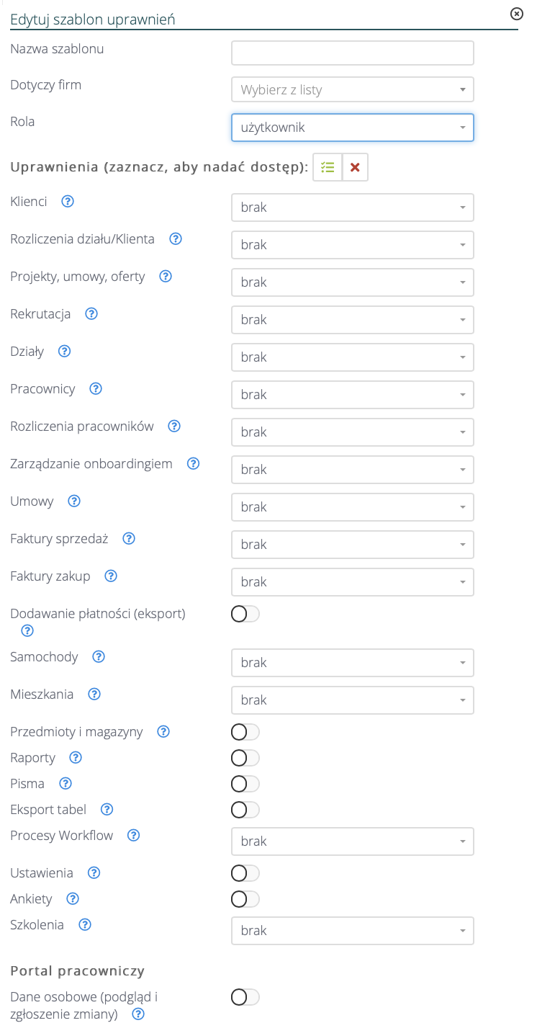Image resolution: width=537 pixels, height=1023 pixels.
Task: Click the help icon next to Klienci
Action: point(68,202)
